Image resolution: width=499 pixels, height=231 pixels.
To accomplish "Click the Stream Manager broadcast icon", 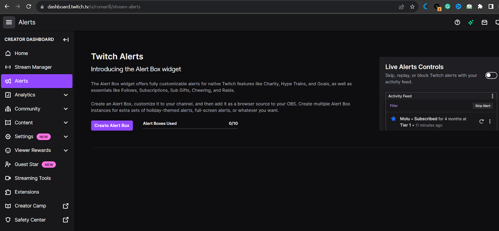I will tap(8, 67).
